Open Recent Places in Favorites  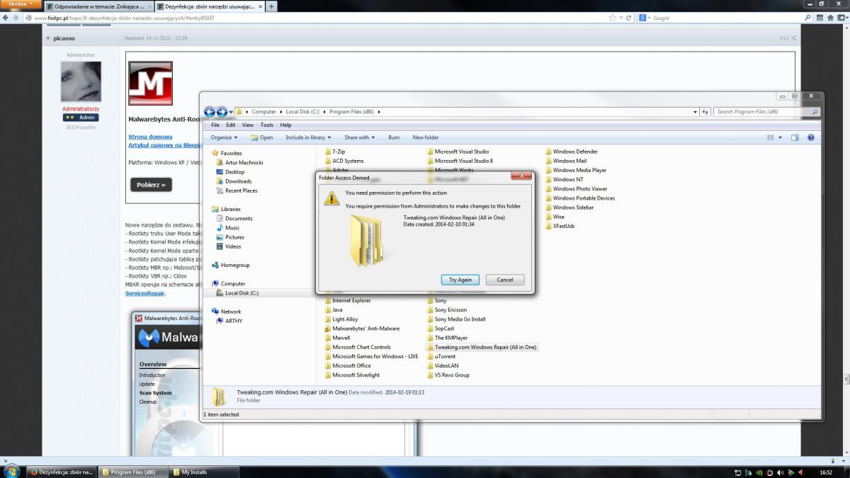241,190
